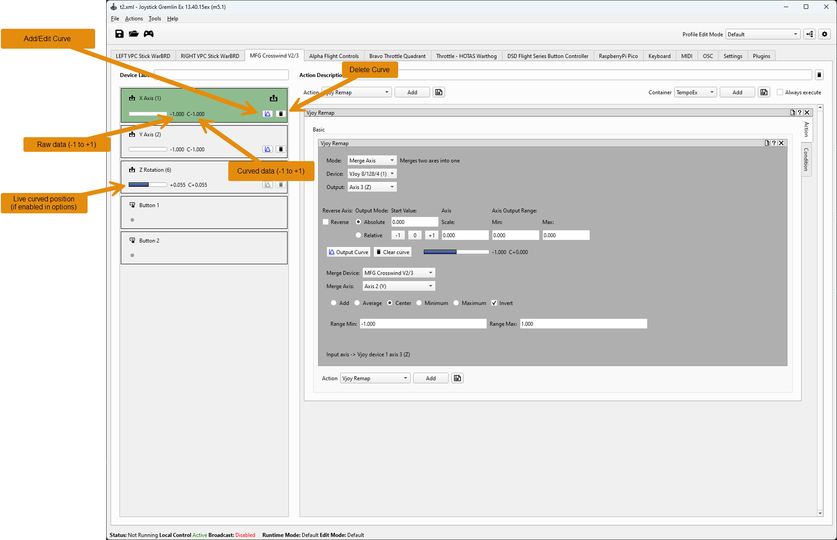Click the output curve live position bar

tap(456, 252)
